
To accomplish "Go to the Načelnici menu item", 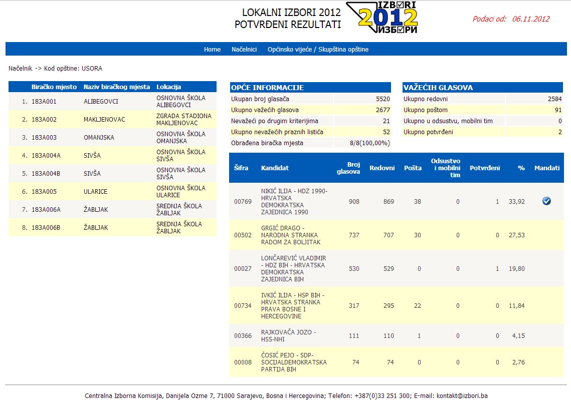I will coord(244,50).
